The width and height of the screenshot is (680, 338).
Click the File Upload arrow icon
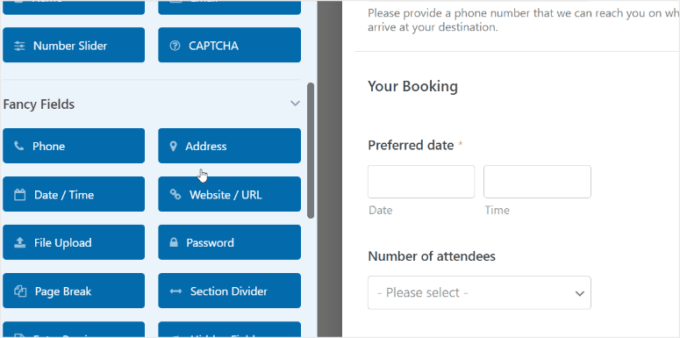point(20,242)
